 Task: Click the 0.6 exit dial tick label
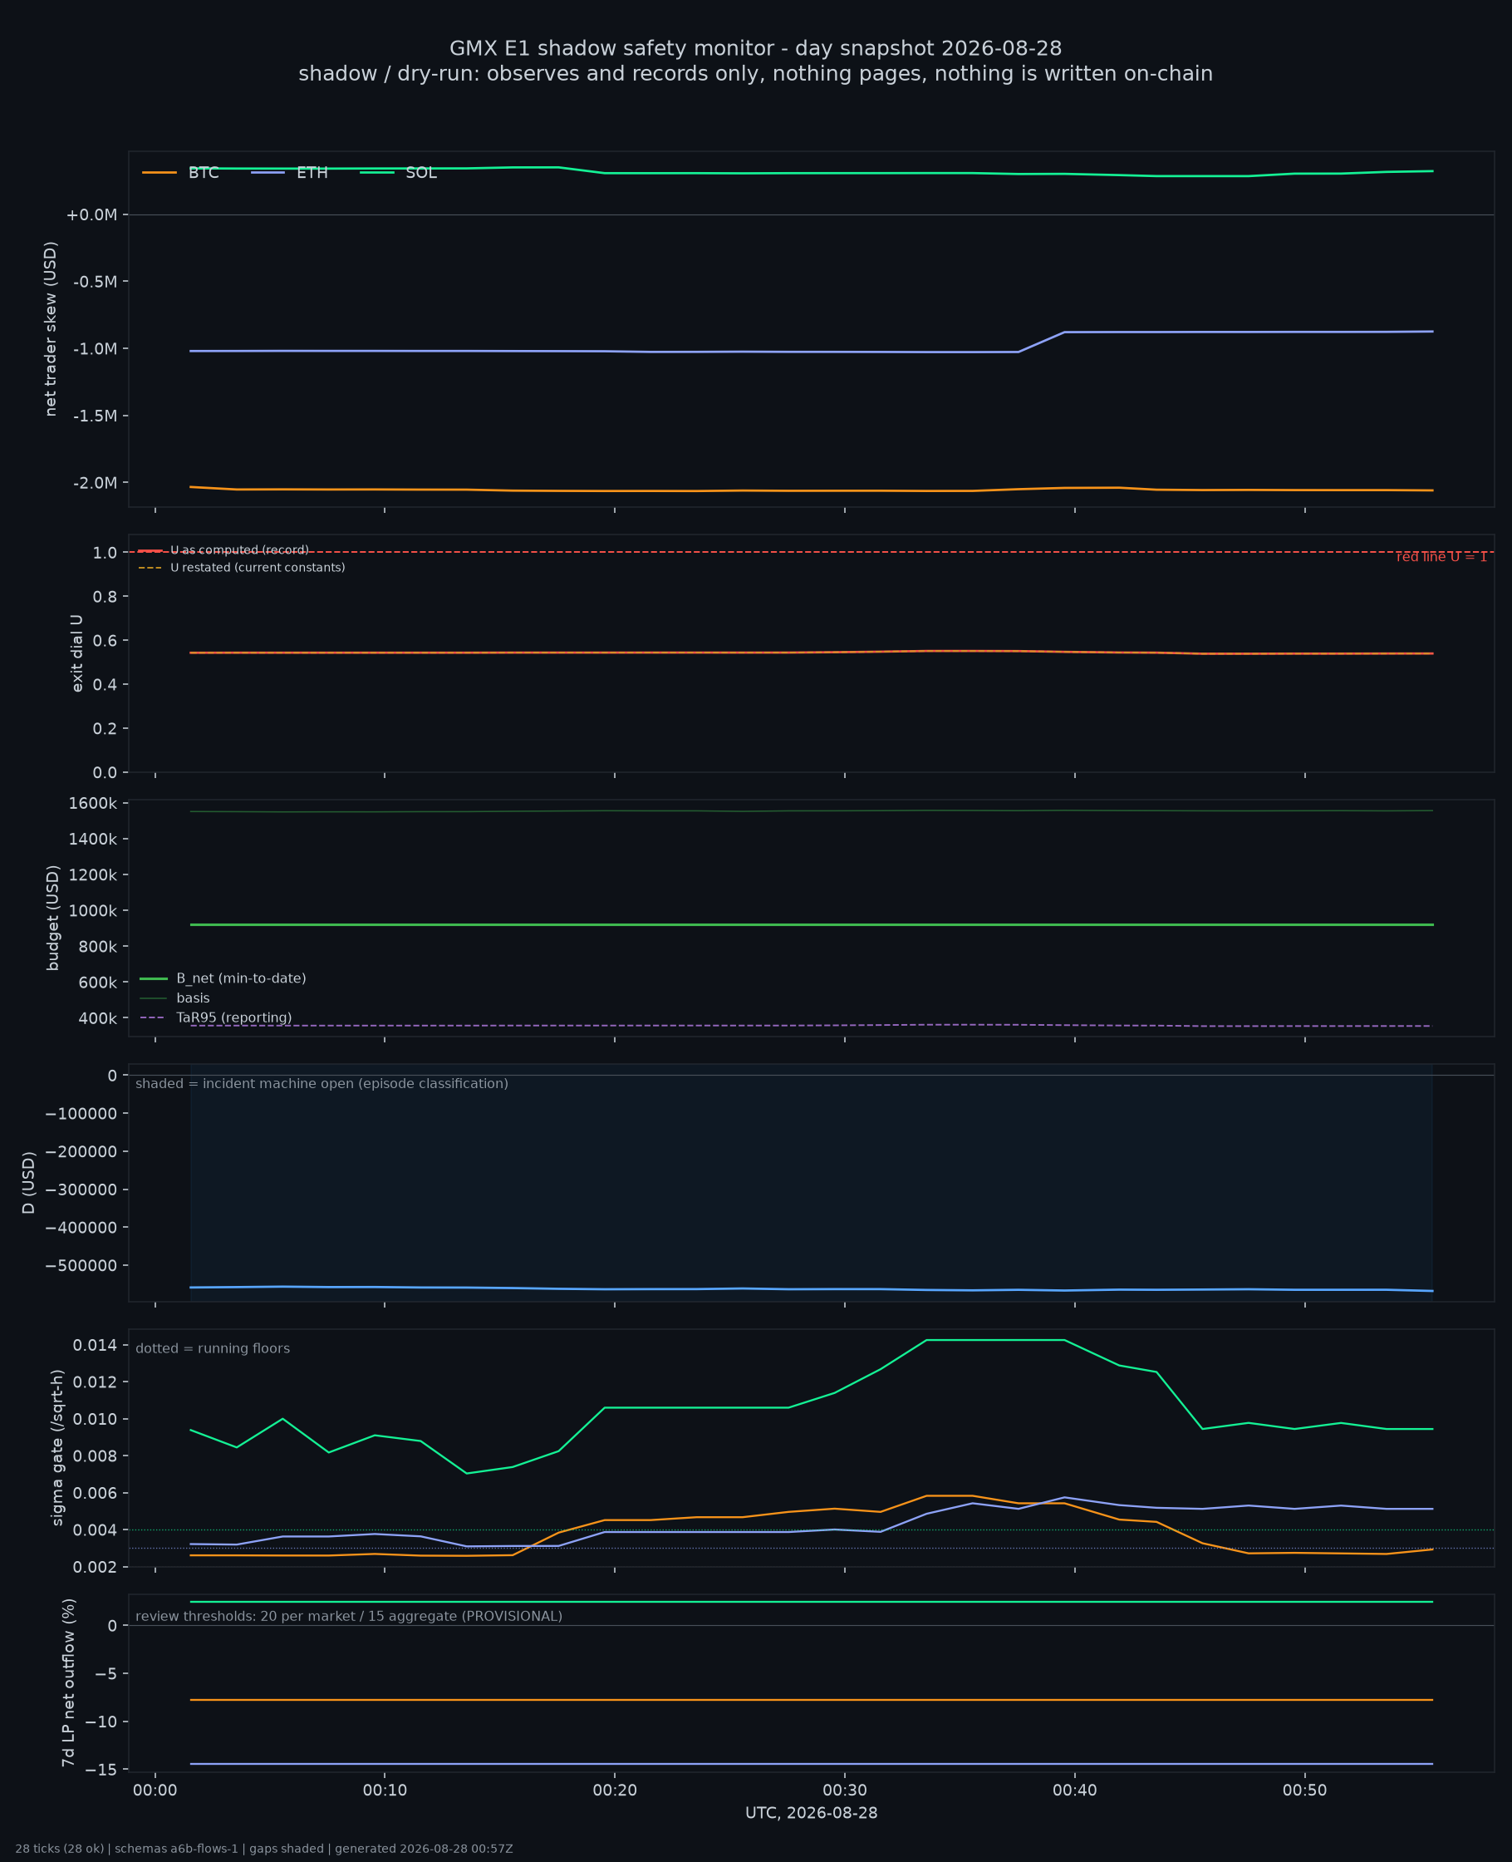(x=105, y=640)
